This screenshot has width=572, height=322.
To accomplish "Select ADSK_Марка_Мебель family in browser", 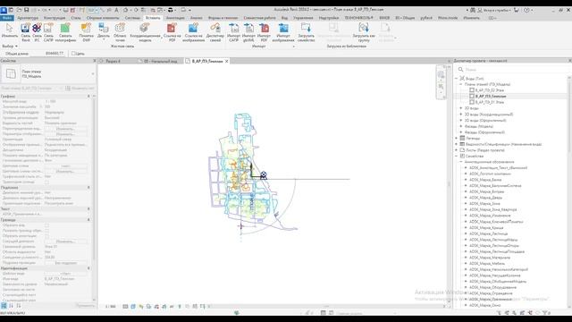I will pyautogui.click(x=487, y=264).
